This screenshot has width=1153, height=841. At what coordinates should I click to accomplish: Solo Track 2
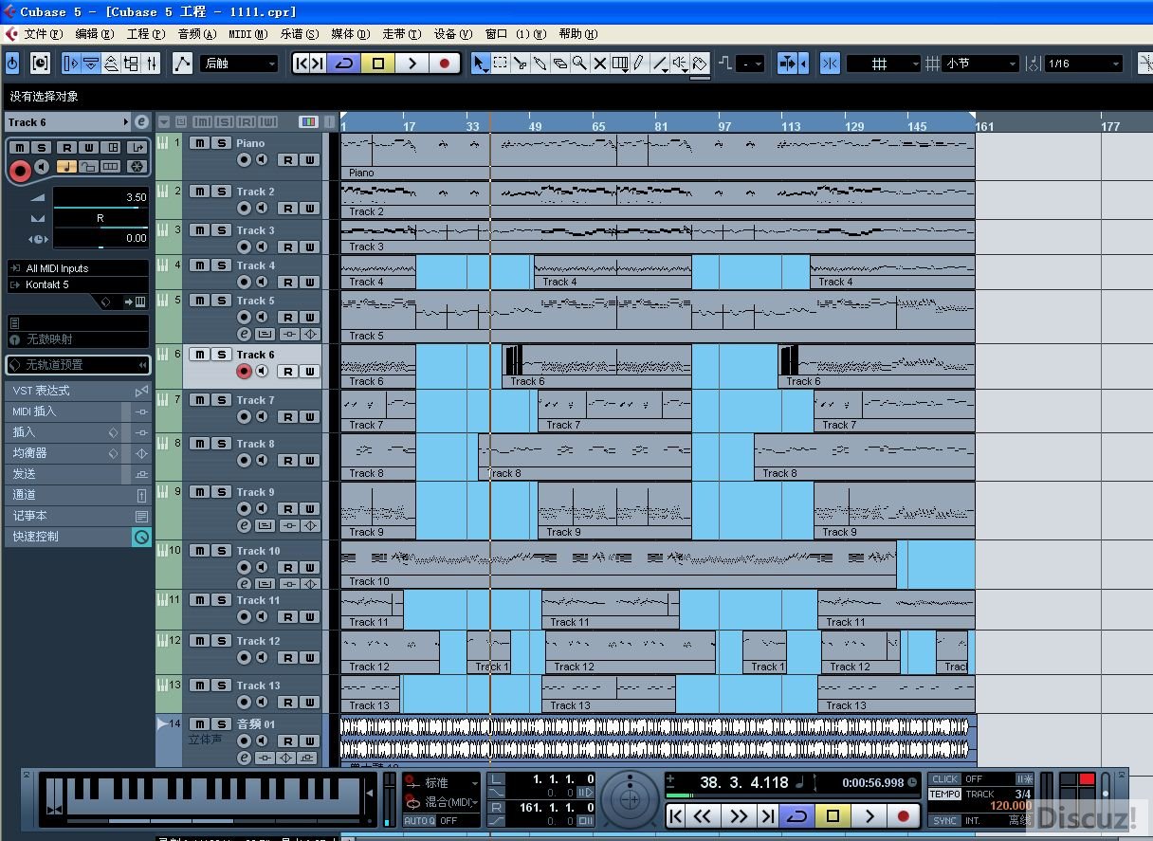click(x=221, y=192)
